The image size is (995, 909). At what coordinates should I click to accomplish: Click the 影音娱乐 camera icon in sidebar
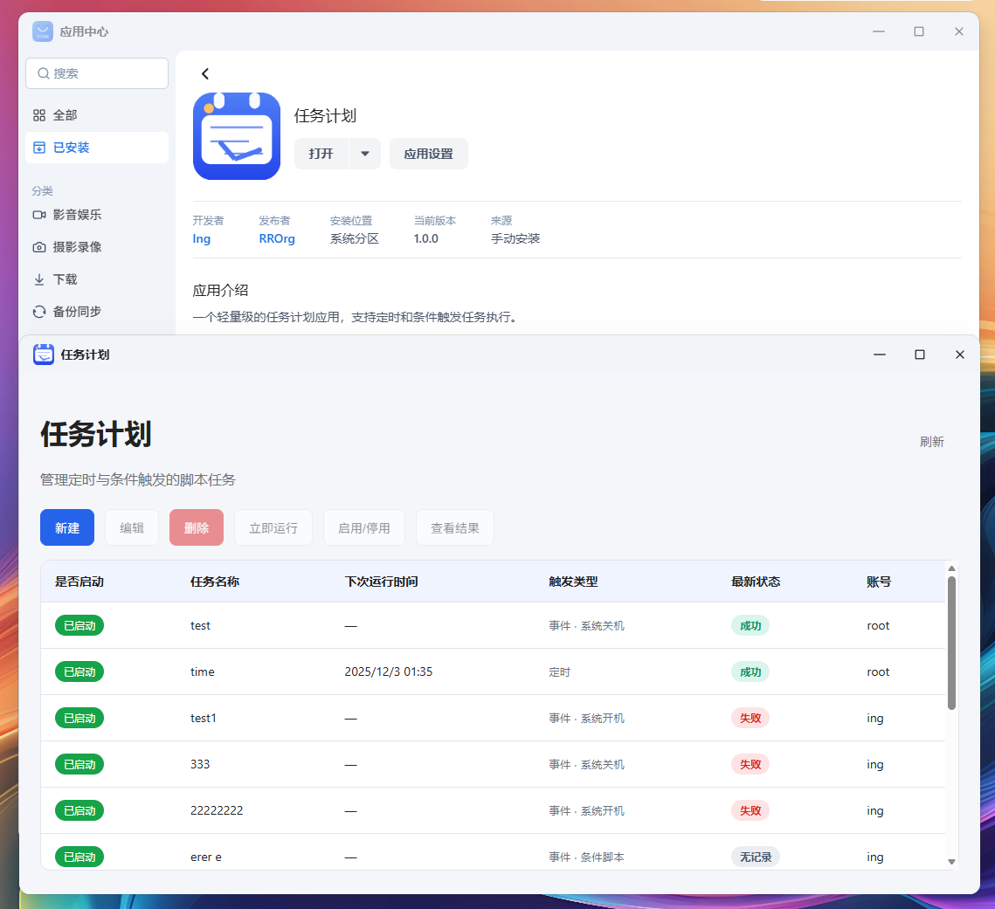(x=39, y=215)
